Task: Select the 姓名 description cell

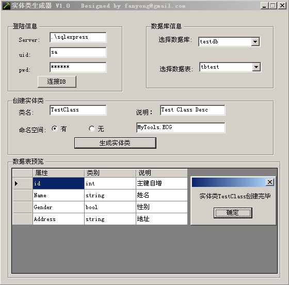Action: pos(162,195)
